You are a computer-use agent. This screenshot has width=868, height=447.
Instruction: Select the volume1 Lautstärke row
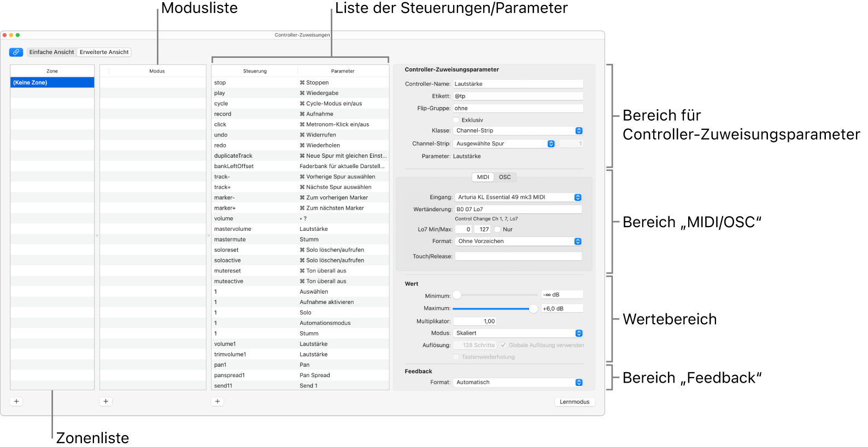click(300, 344)
